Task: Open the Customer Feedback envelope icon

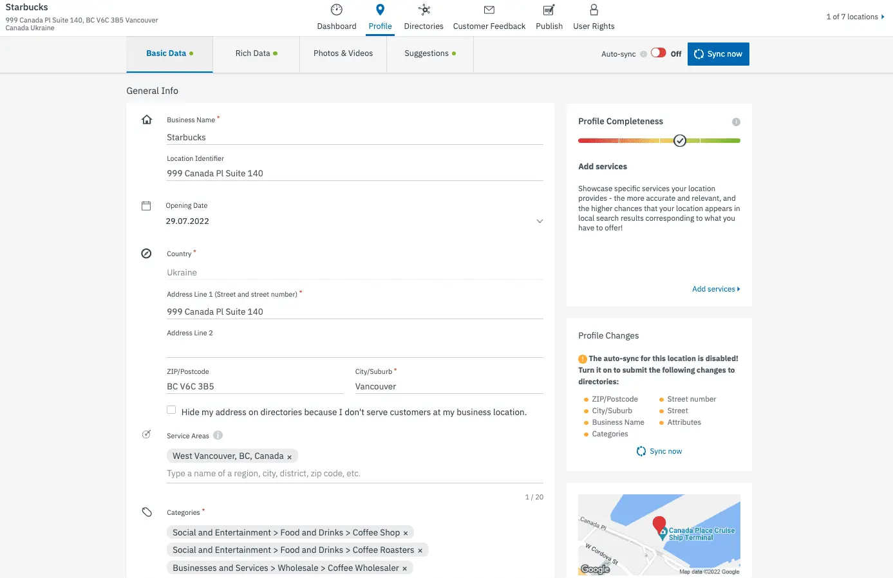Action: [489, 10]
